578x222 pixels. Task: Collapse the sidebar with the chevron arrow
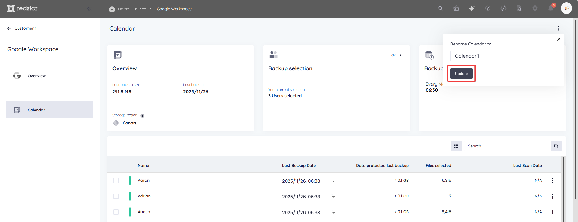pyautogui.click(x=89, y=9)
